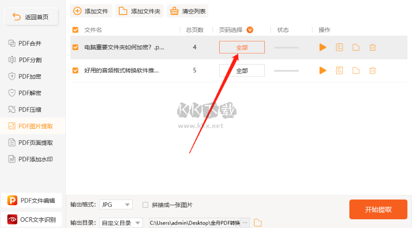Open PDF添加水印 watermark tool
The width and height of the screenshot is (412, 228).
pos(31,159)
